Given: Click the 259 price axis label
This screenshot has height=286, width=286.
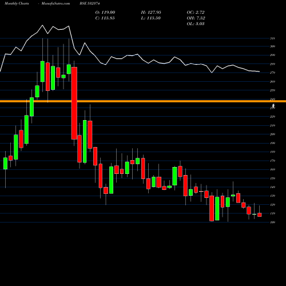Looking at the screenshot, I should tap(272, 90).
